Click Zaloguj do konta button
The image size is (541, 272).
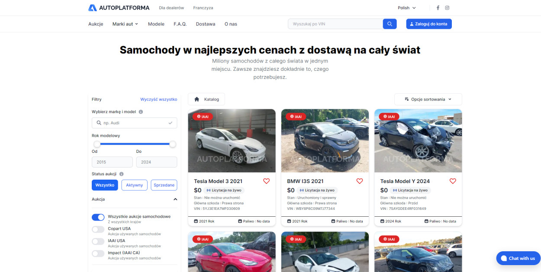pos(429,24)
